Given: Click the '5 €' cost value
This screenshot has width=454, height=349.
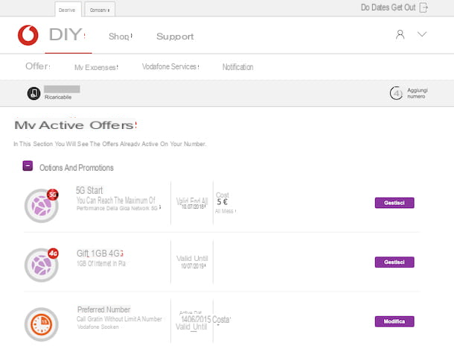Looking at the screenshot, I should [223, 201].
